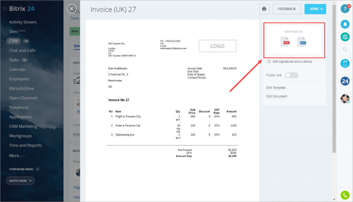Open Calendar from sidebar

coord(17,69)
